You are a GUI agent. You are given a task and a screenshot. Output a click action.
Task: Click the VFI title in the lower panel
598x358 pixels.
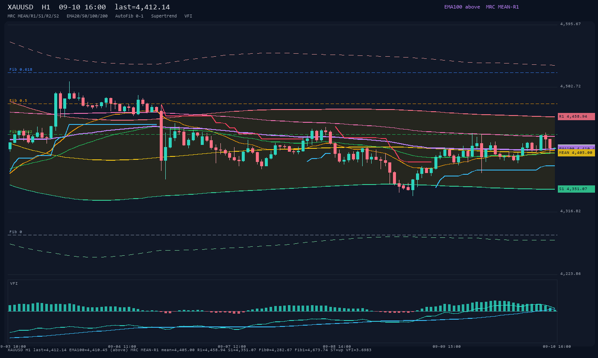tap(14, 283)
